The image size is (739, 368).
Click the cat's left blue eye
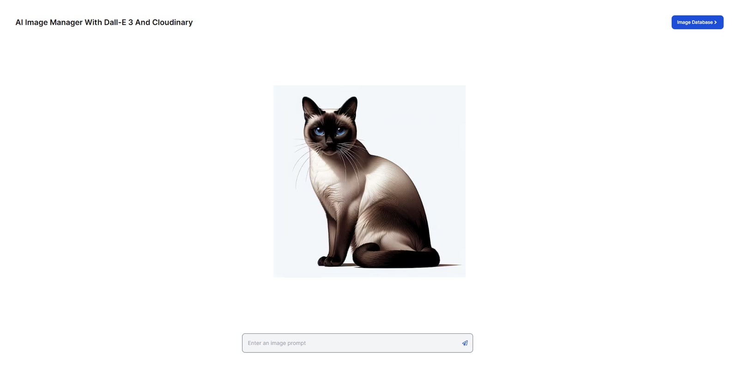pos(319,131)
